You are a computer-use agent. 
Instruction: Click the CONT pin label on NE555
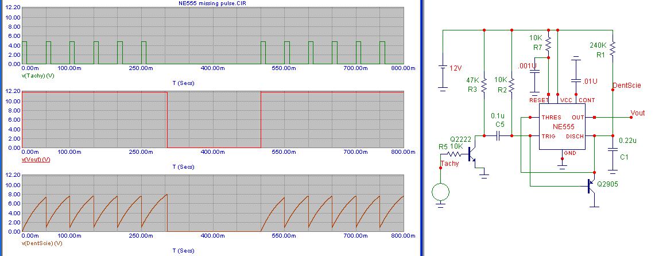point(587,100)
